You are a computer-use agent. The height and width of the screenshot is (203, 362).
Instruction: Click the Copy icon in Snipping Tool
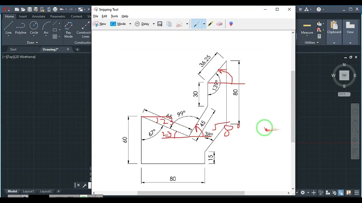[x=169, y=24]
